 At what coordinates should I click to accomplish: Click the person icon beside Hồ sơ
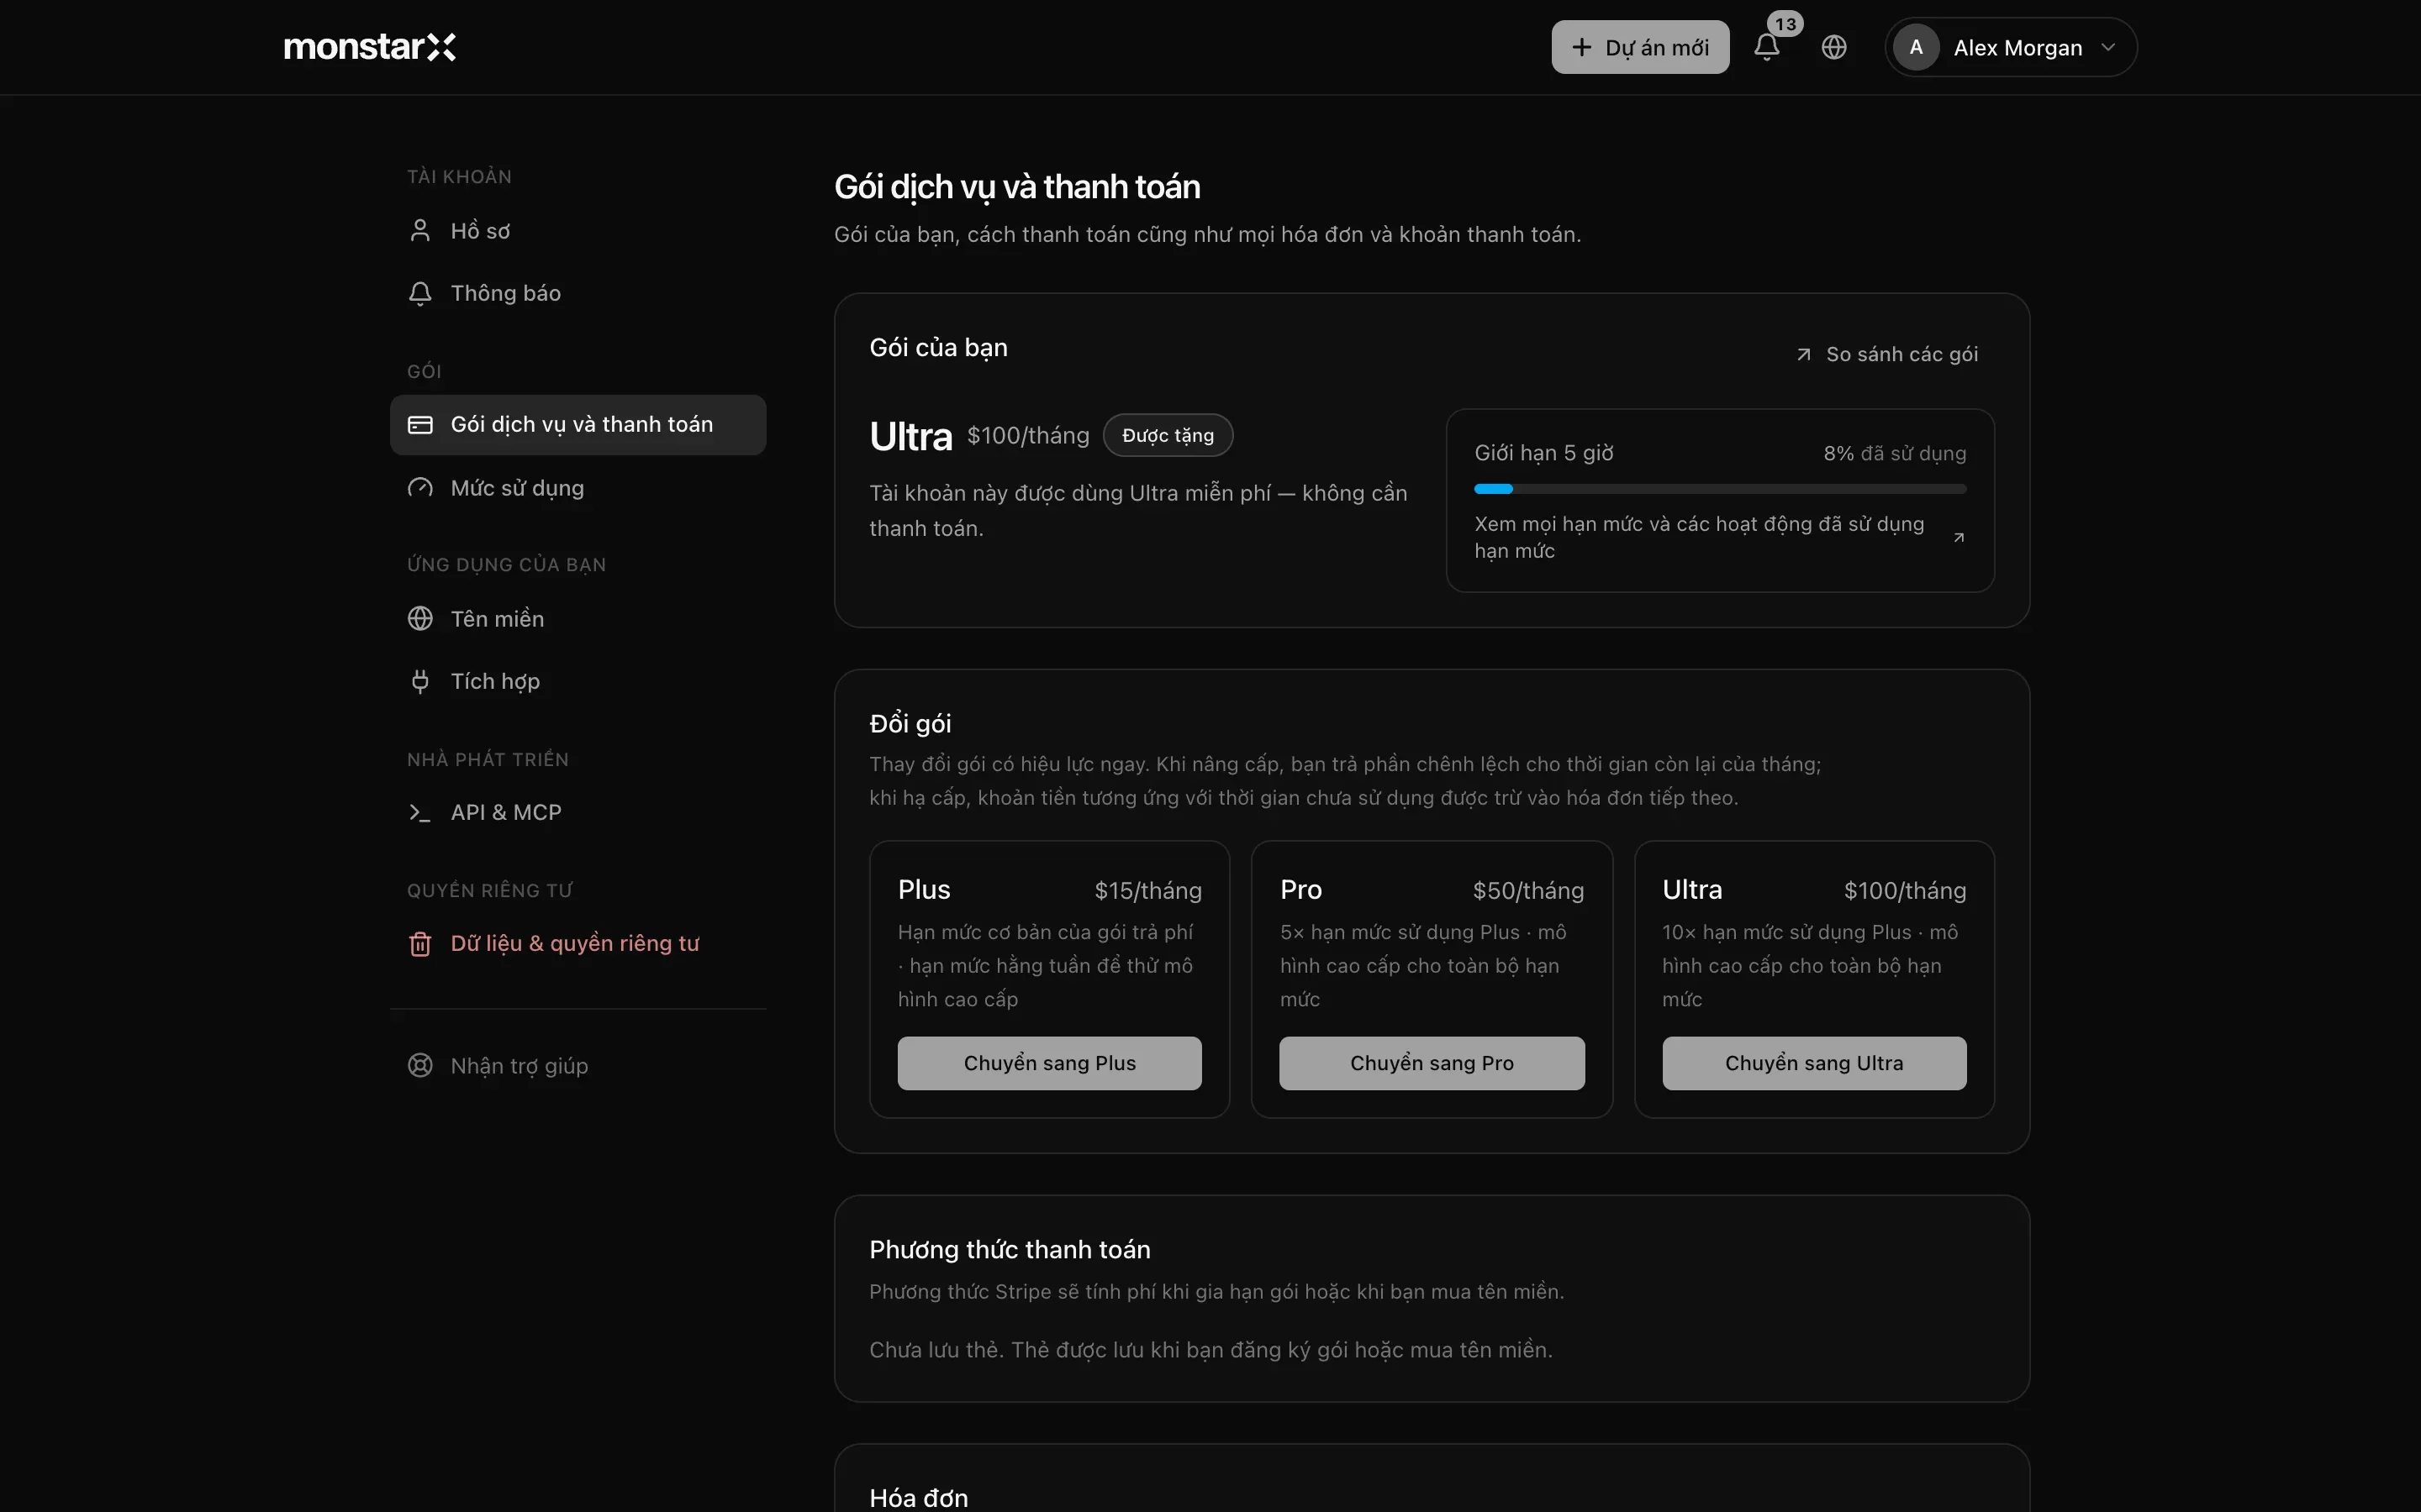(x=420, y=231)
